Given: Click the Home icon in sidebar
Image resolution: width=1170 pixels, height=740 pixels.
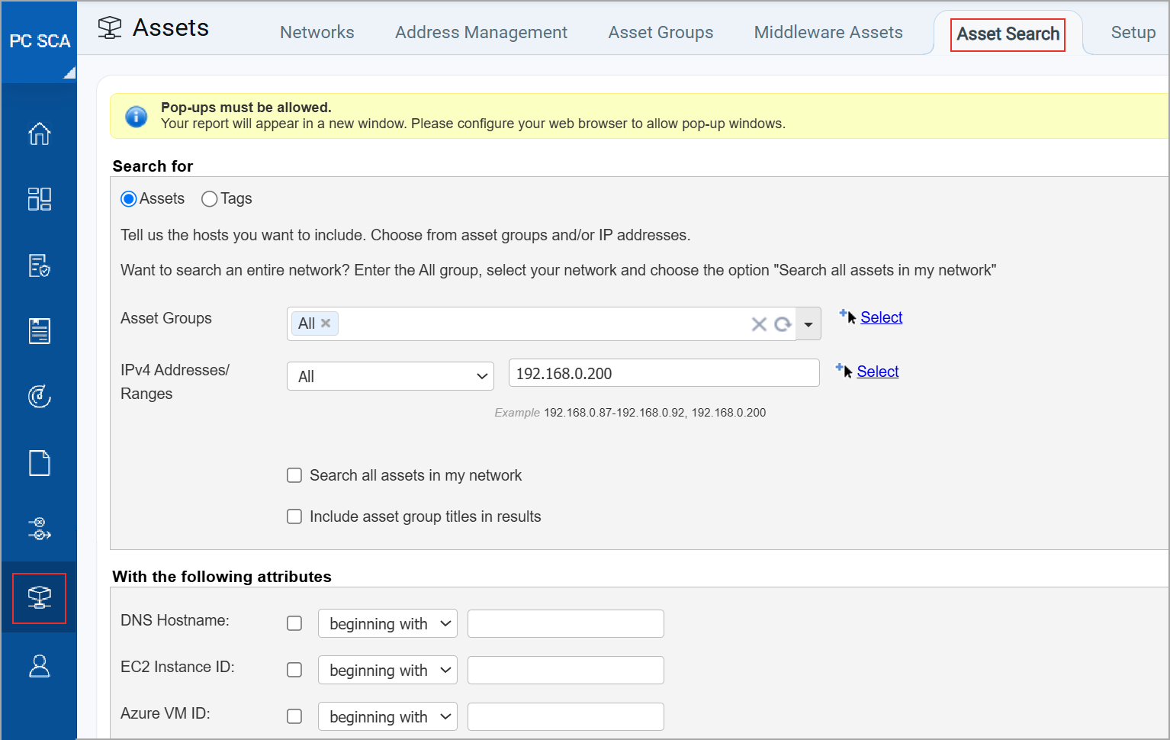Looking at the screenshot, I should [39, 134].
